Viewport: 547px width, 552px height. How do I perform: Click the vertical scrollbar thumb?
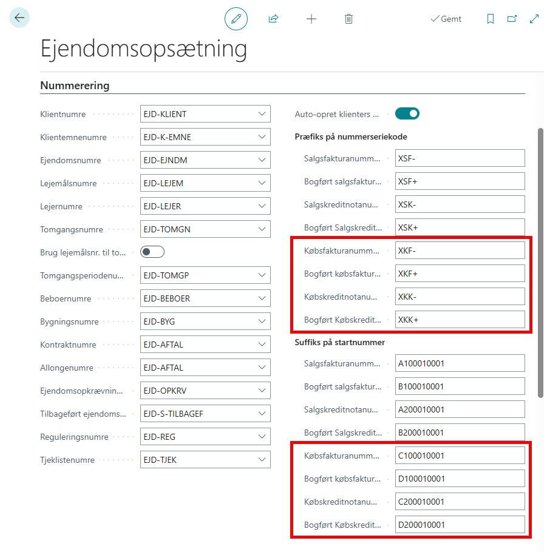pyautogui.click(x=540, y=263)
